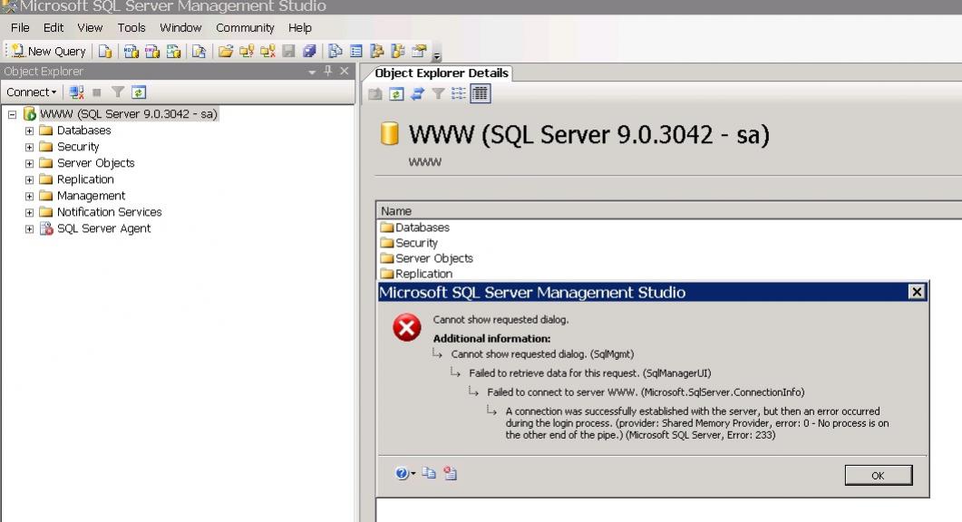Viewport: 962px width, 522px height.
Task: Open a new Database Engine Query
Action: [x=105, y=52]
